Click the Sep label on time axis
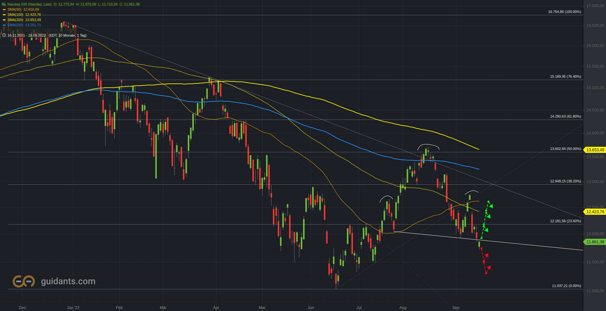The height and width of the screenshot is (311, 606). [x=456, y=308]
